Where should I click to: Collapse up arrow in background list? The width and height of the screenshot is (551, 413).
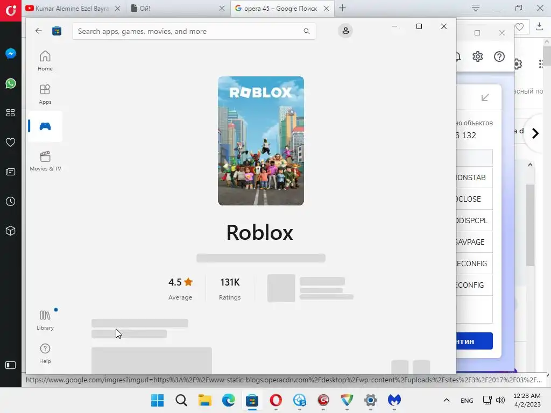click(530, 165)
